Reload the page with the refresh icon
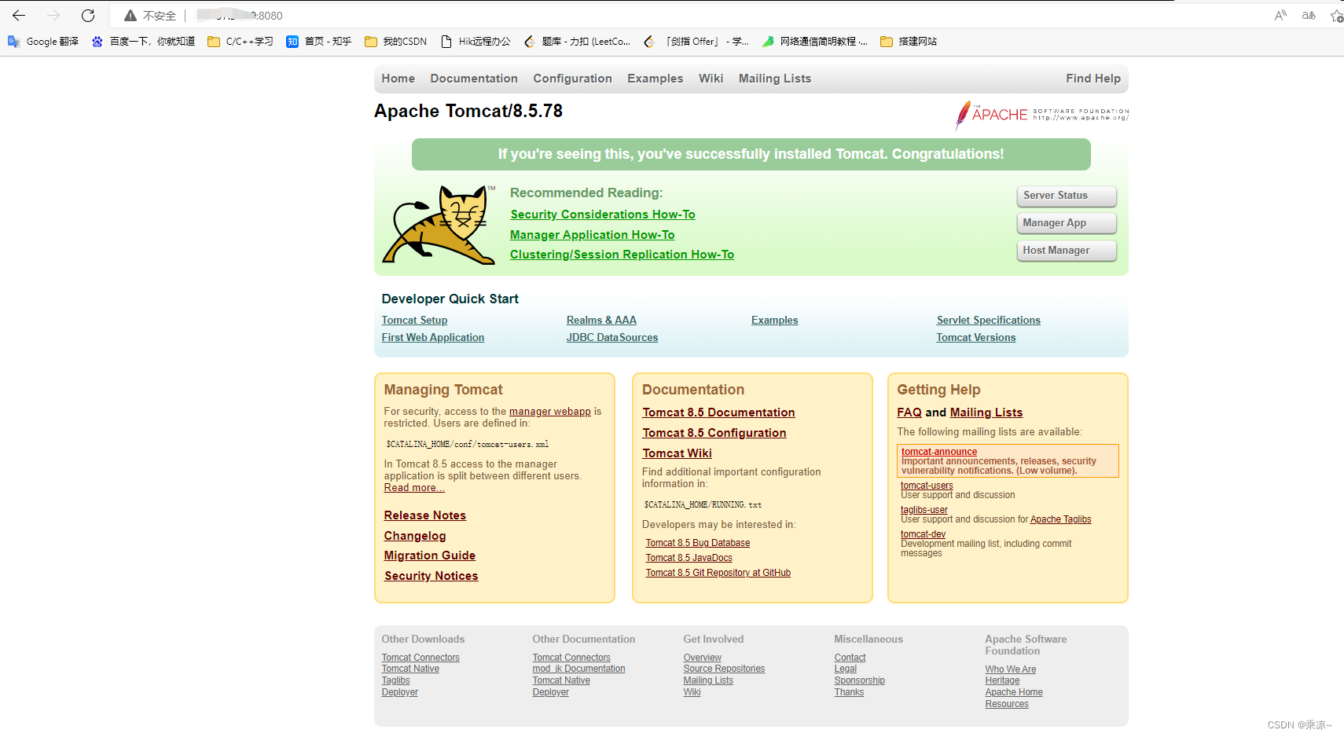1344x737 pixels. (x=88, y=15)
